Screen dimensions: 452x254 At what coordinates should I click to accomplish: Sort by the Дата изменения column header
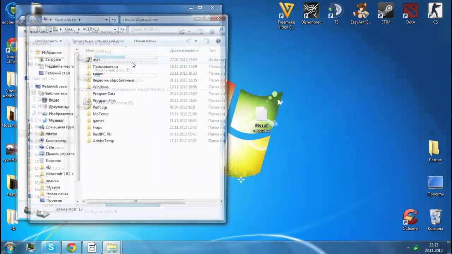tap(184, 50)
